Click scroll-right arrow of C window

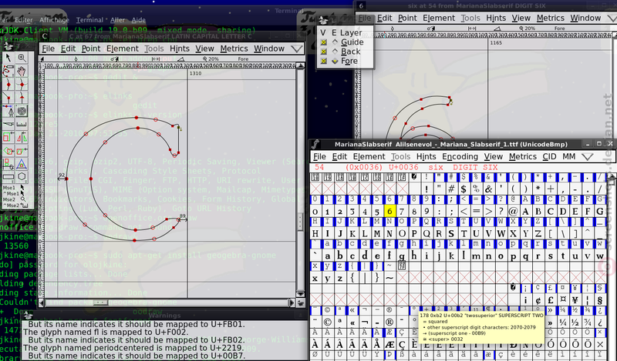tap(292, 303)
